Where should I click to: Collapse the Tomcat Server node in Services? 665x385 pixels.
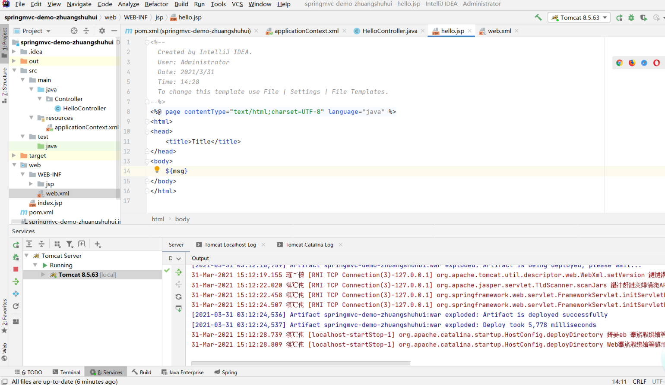pos(27,256)
